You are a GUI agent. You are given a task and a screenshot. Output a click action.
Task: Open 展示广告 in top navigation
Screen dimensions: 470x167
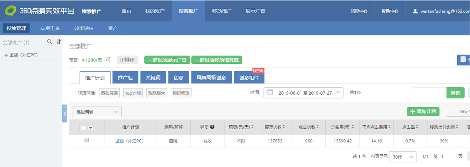pyautogui.click(x=256, y=11)
